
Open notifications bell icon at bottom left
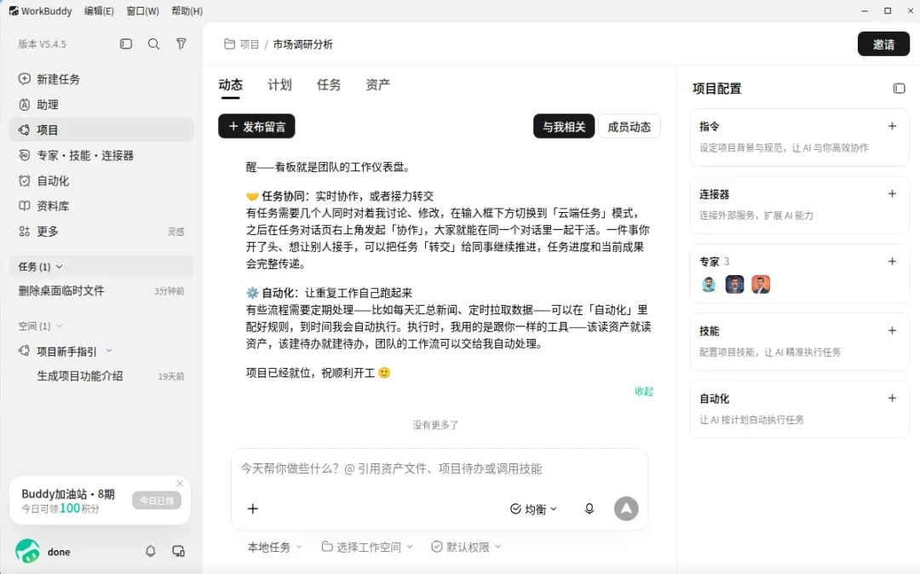[151, 551]
